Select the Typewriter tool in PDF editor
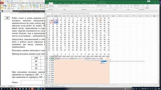 click(x=42, y=5)
